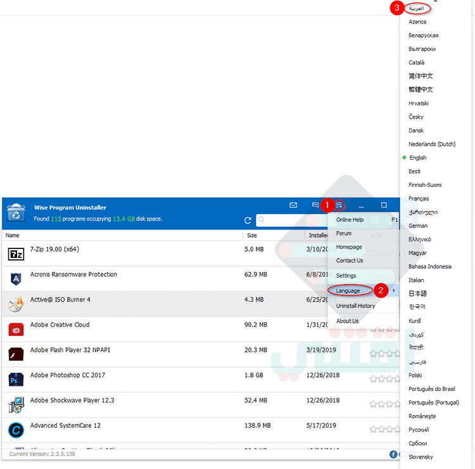Open the Facebook icon in status bar
The image size is (475, 469).
(393, 454)
